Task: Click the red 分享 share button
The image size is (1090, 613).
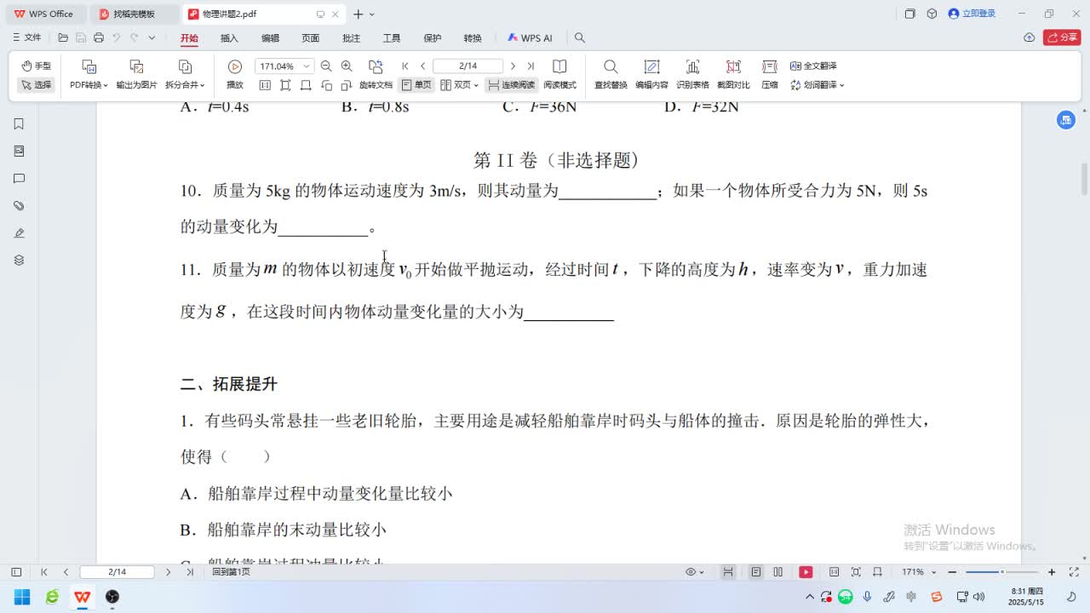Action: (1062, 37)
